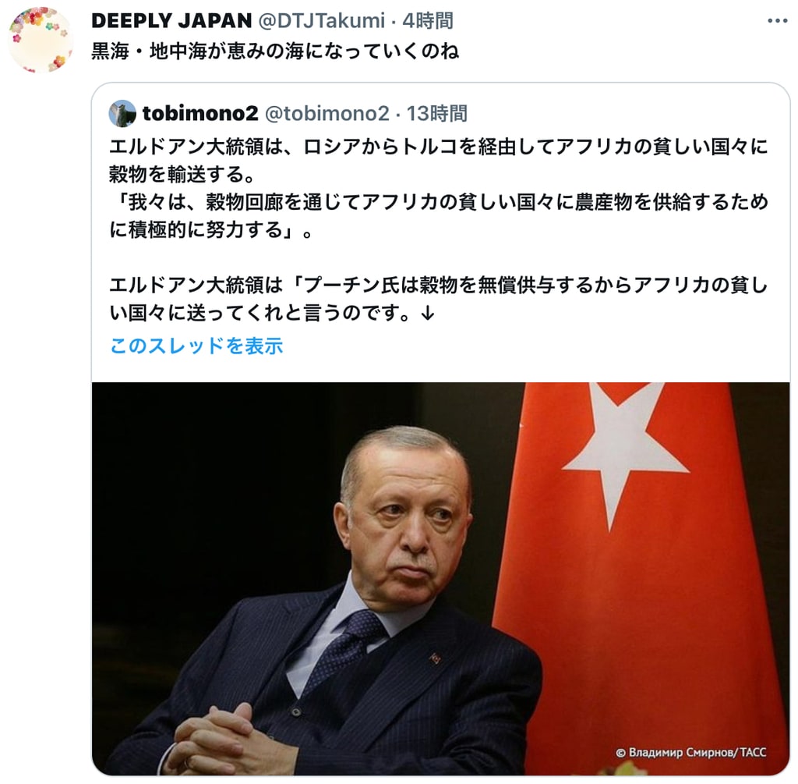Screen dimensions: 798x784
Task: Click the quoted line 我々は、穀物回廊を通じて
Action: click(439, 216)
